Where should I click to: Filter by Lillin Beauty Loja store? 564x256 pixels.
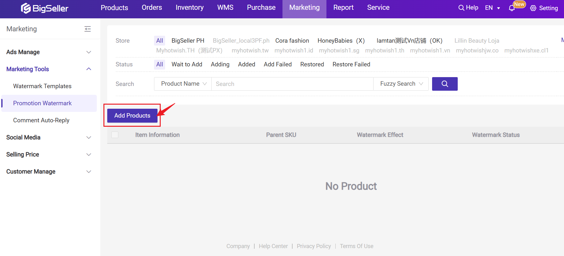click(x=477, y=40)
